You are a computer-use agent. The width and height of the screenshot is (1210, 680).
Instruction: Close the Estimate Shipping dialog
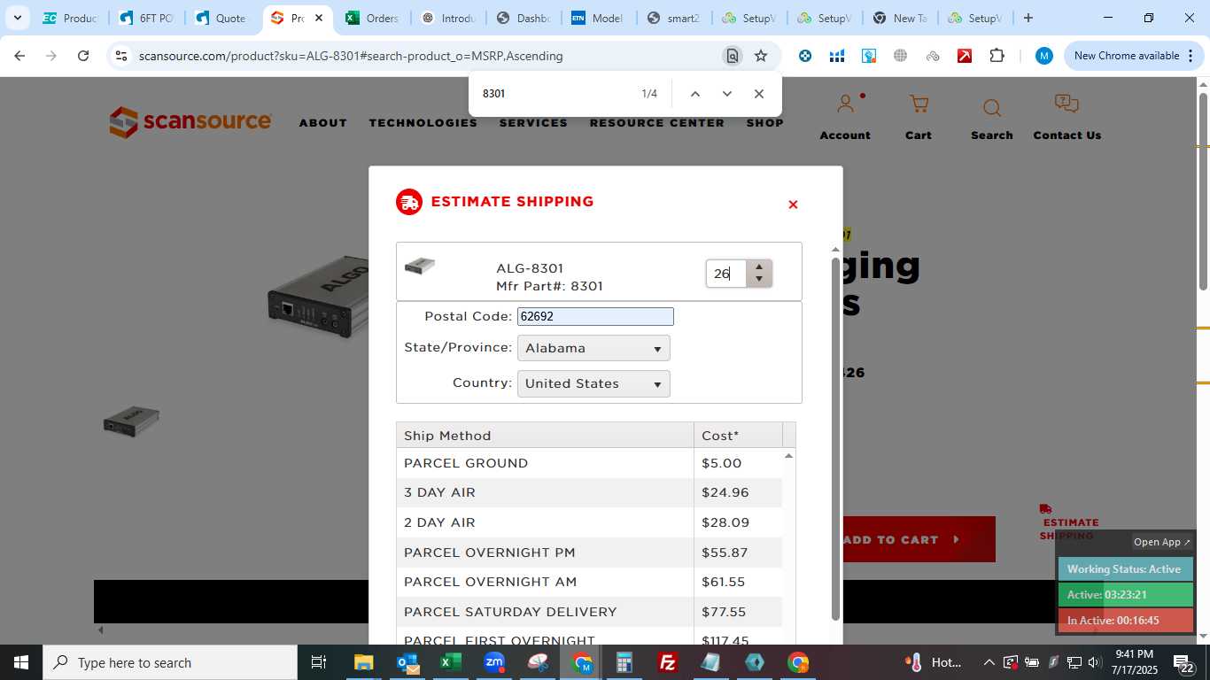pyautogui.click(x=793, y=205)
